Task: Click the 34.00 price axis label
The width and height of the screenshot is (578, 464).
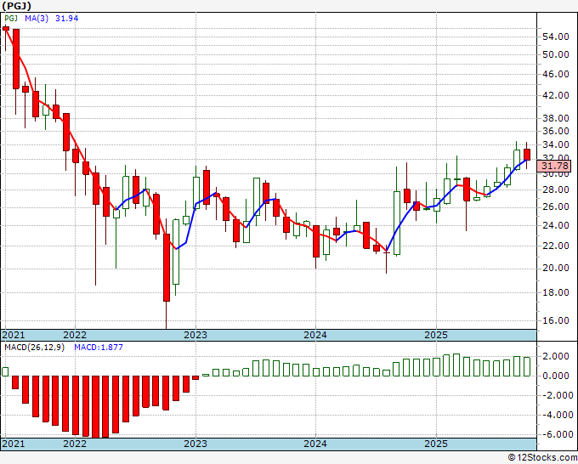Action: coord(556,144)
